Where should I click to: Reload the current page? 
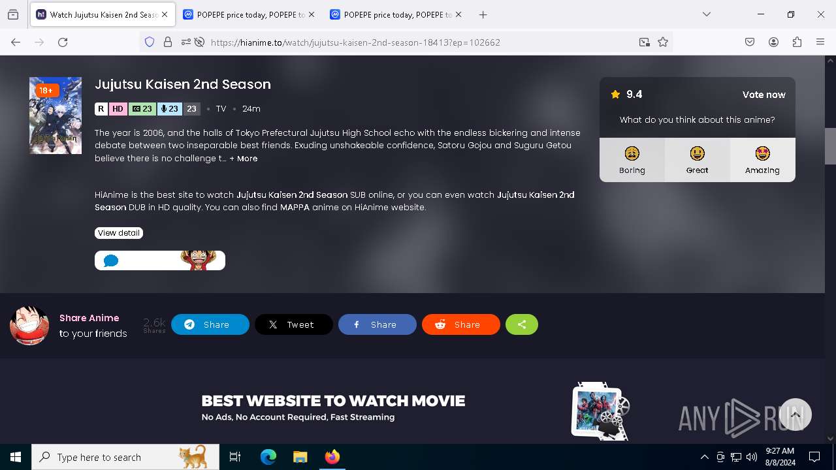(x=63, y=42)
